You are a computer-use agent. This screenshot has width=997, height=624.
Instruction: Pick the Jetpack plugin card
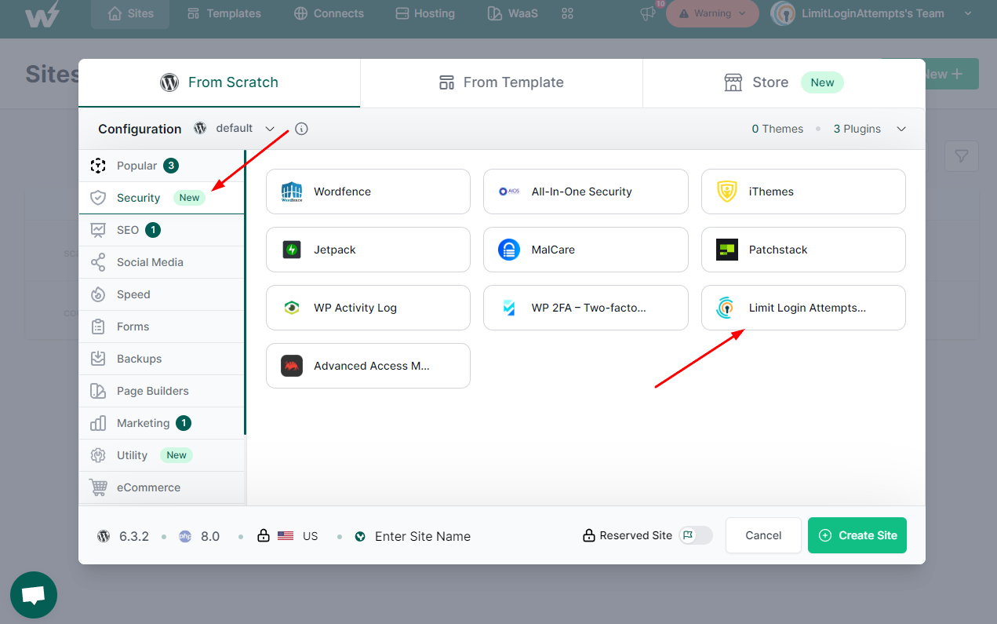pyautogui.click(x=368, y=250)
